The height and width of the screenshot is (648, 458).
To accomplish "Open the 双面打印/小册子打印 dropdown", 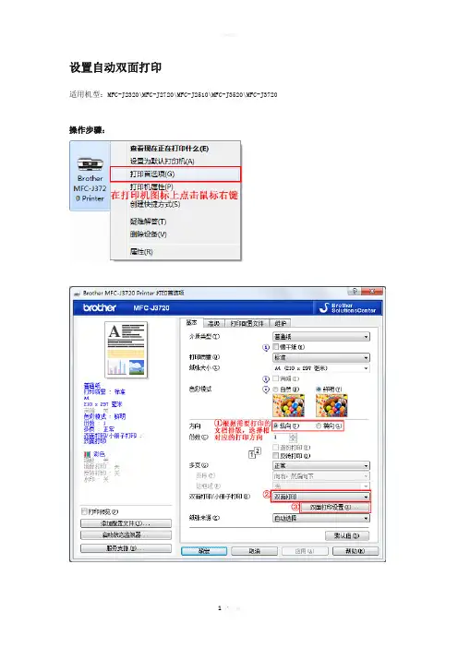I will (321, 497).
